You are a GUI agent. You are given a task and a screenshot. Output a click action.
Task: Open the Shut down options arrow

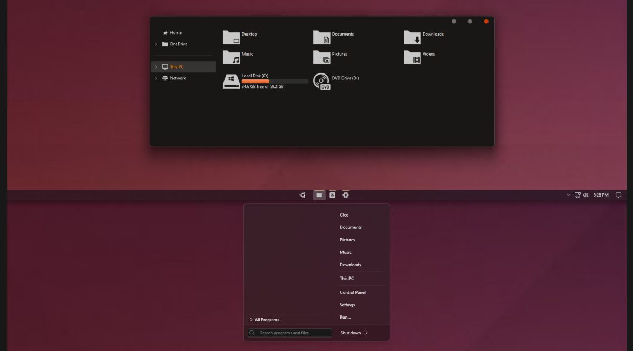coord(367,333)
